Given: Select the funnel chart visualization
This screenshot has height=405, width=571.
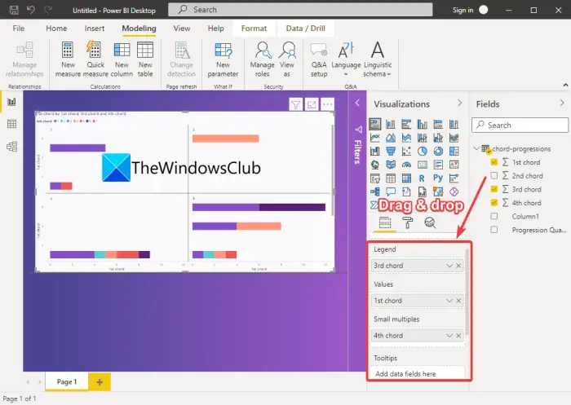Looking at the screenshot, I should click(x=391, y=151).
